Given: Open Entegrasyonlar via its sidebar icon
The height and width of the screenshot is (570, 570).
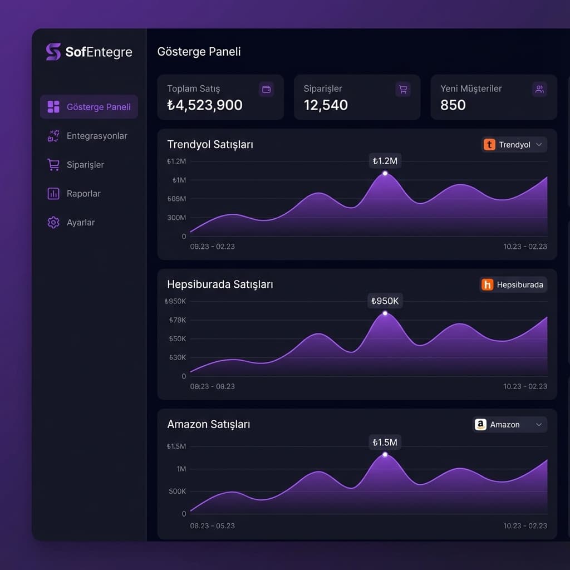Looking at the screenshot, I should pyautogui.click(x=52, y=135).
